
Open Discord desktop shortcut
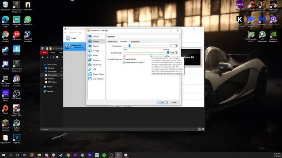[5, 65]
